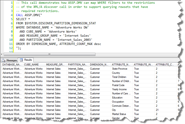Click the Results tab grid icon
The height and width of the screenshot is (124, 185).
point(21,60)
